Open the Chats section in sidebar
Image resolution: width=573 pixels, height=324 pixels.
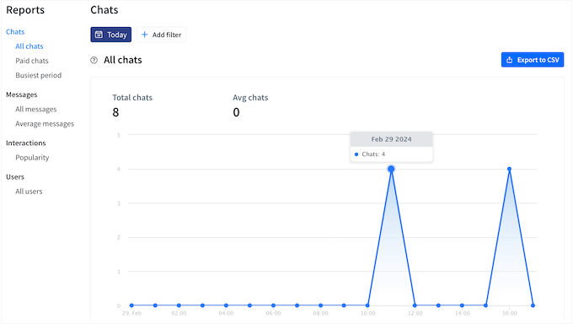pos(15,32)
